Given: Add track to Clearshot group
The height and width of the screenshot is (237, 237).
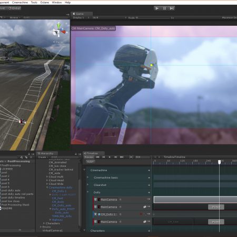Looking at the screenshot, I should pyautogui.click(x=149, y=185).
